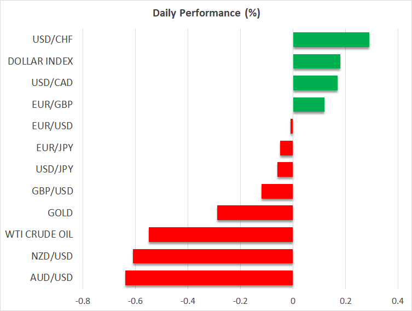Click the -0.8 axis tick label
The width and height of the screenshot is (412, 311).
pyautogui.click(x=83, y=301)
